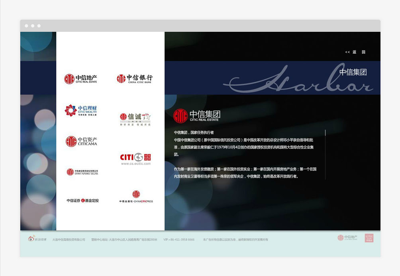The height and width of the screenshot is (276, 400).
Task: Go back using the << 返回 link
Action: tap(355, 52)
